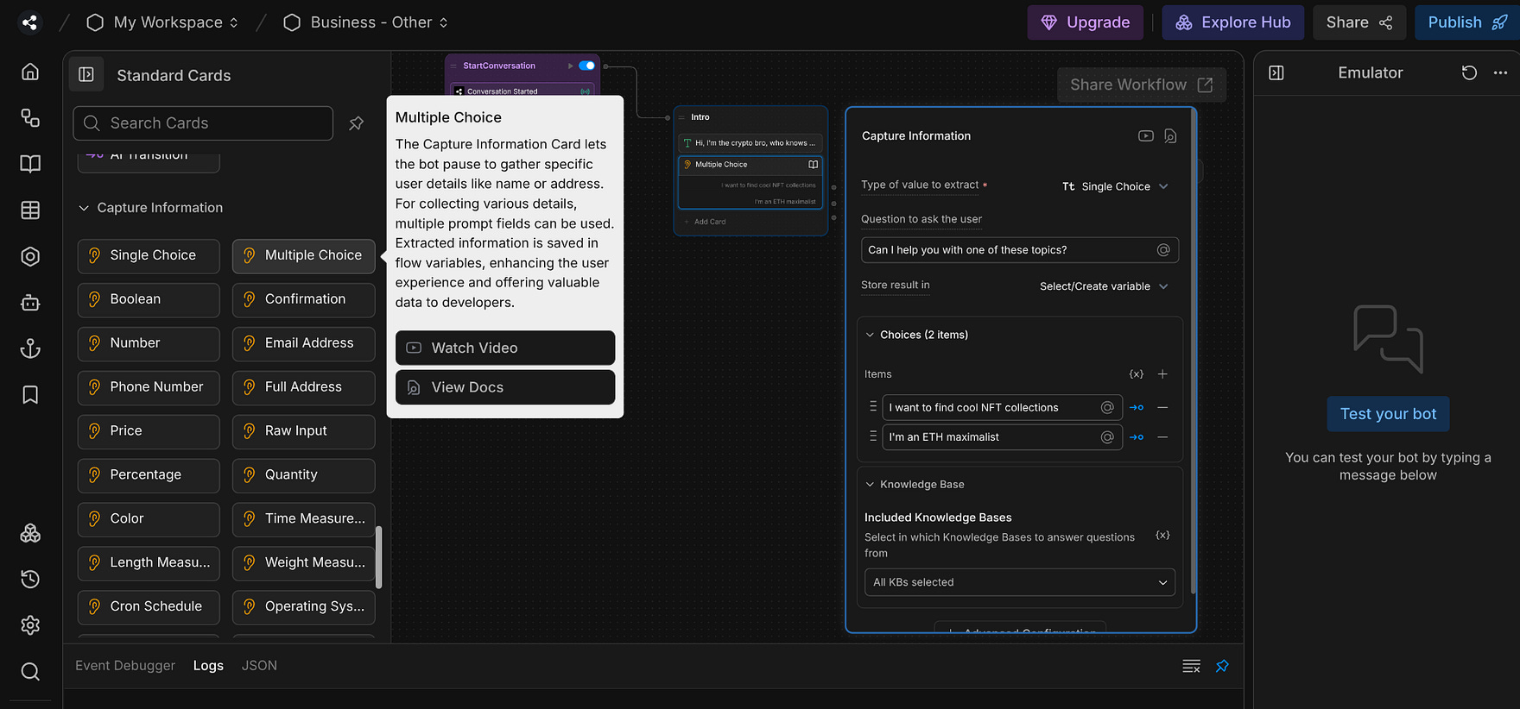This screenshot has width=1520, height=709.
Task: Pin the bottom logs panel
Action: pyautogui.click(x=1222, y=666)
